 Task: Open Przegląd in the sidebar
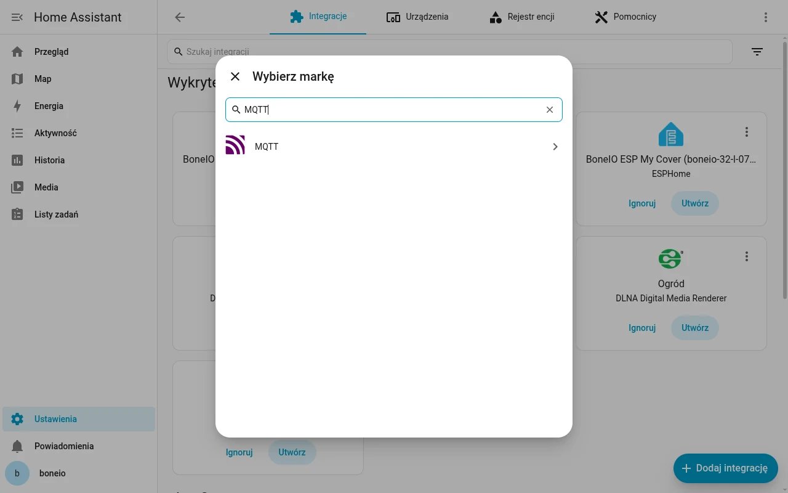pos(79,52)
